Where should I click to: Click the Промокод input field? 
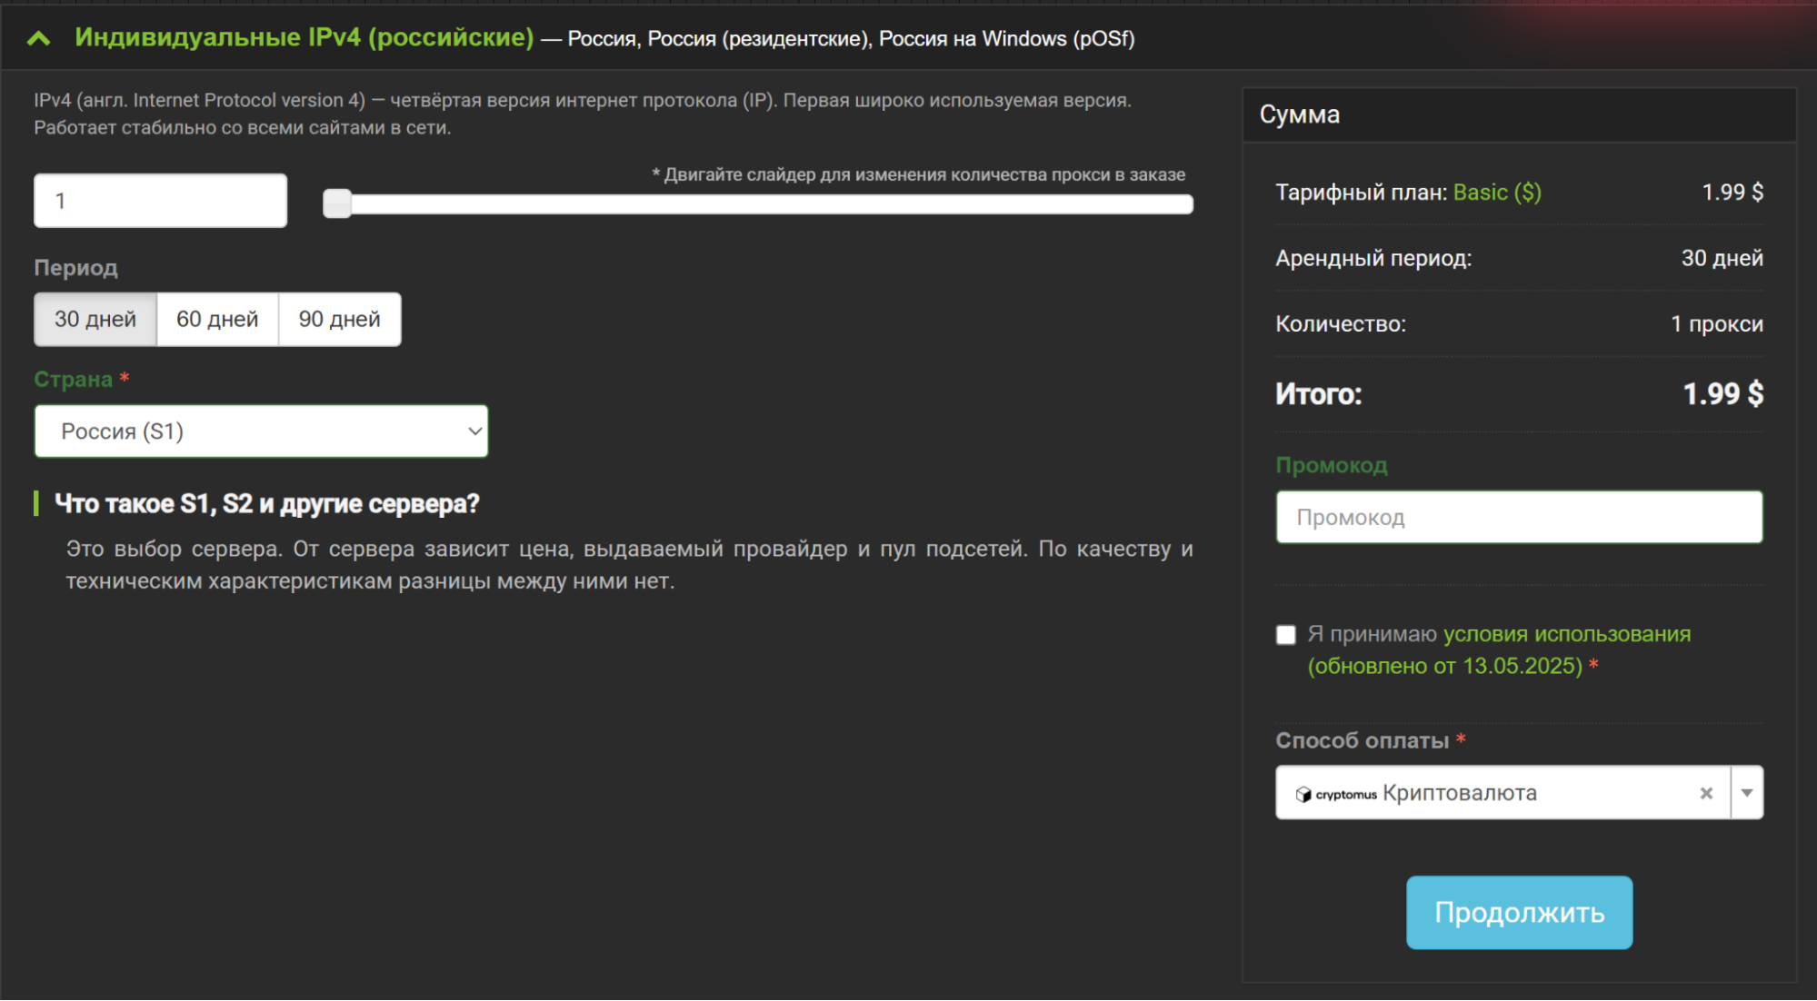pyautogui.click(x=1519, y=518)
